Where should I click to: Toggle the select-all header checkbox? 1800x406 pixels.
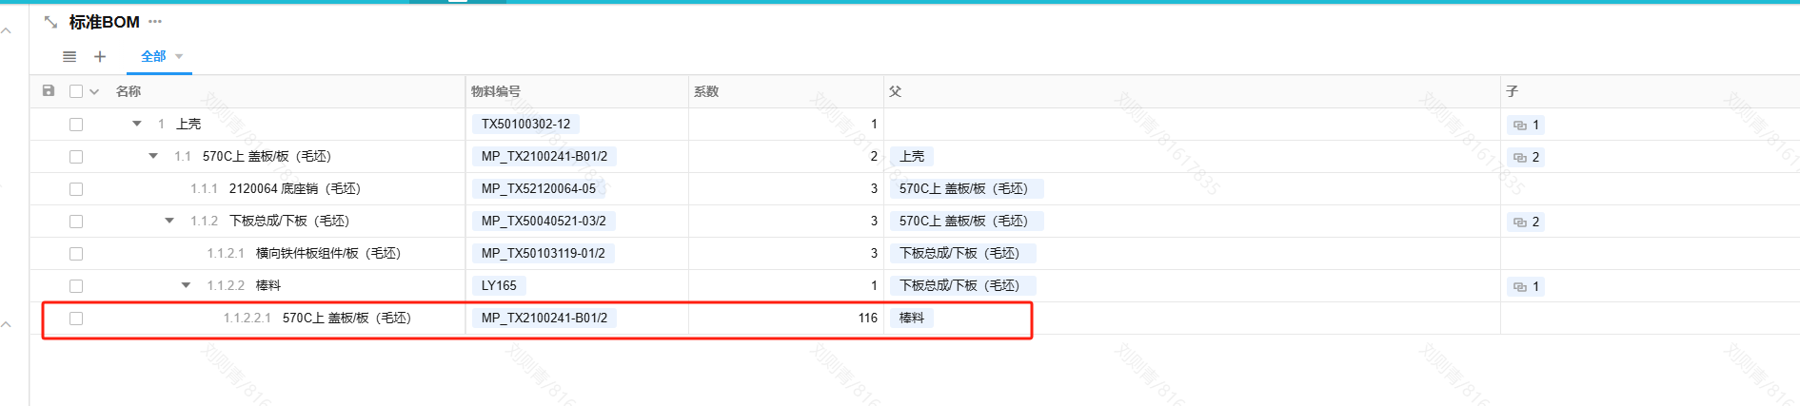76,91
